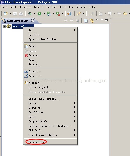
Task: Open the Profile dropdown arrow
Action: [53, 14]
